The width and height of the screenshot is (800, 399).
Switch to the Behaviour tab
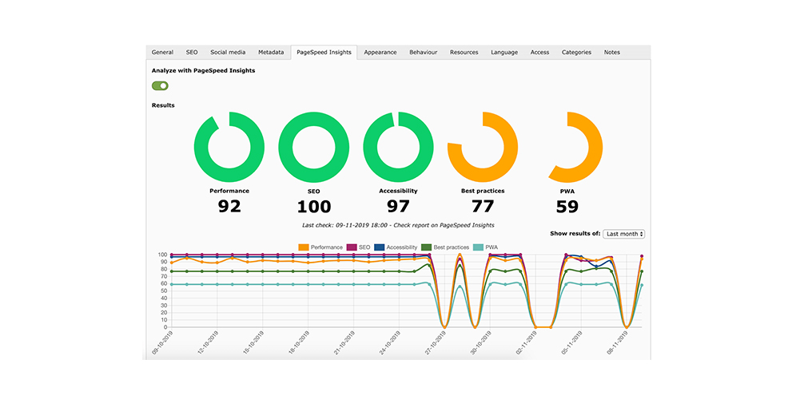point(424,53)
